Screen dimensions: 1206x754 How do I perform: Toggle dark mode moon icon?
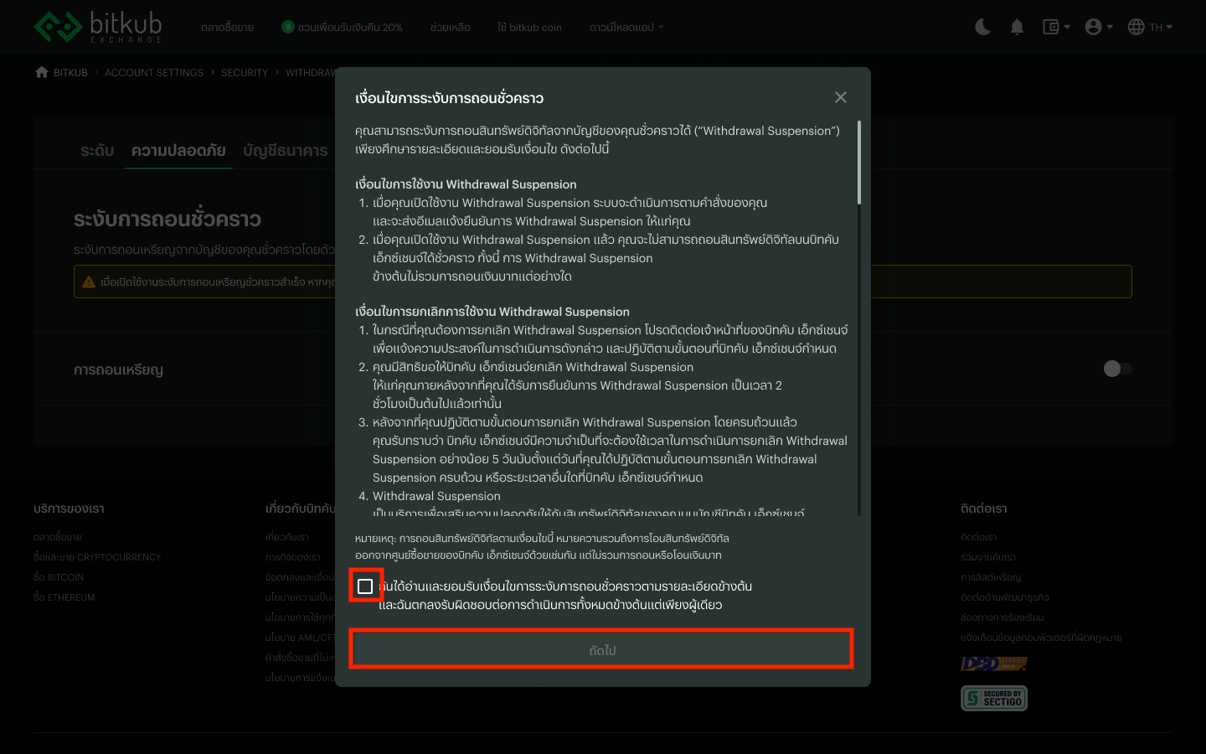pos(983,27)
